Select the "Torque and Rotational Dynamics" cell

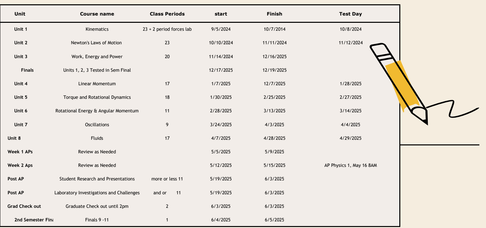[97, 97]
